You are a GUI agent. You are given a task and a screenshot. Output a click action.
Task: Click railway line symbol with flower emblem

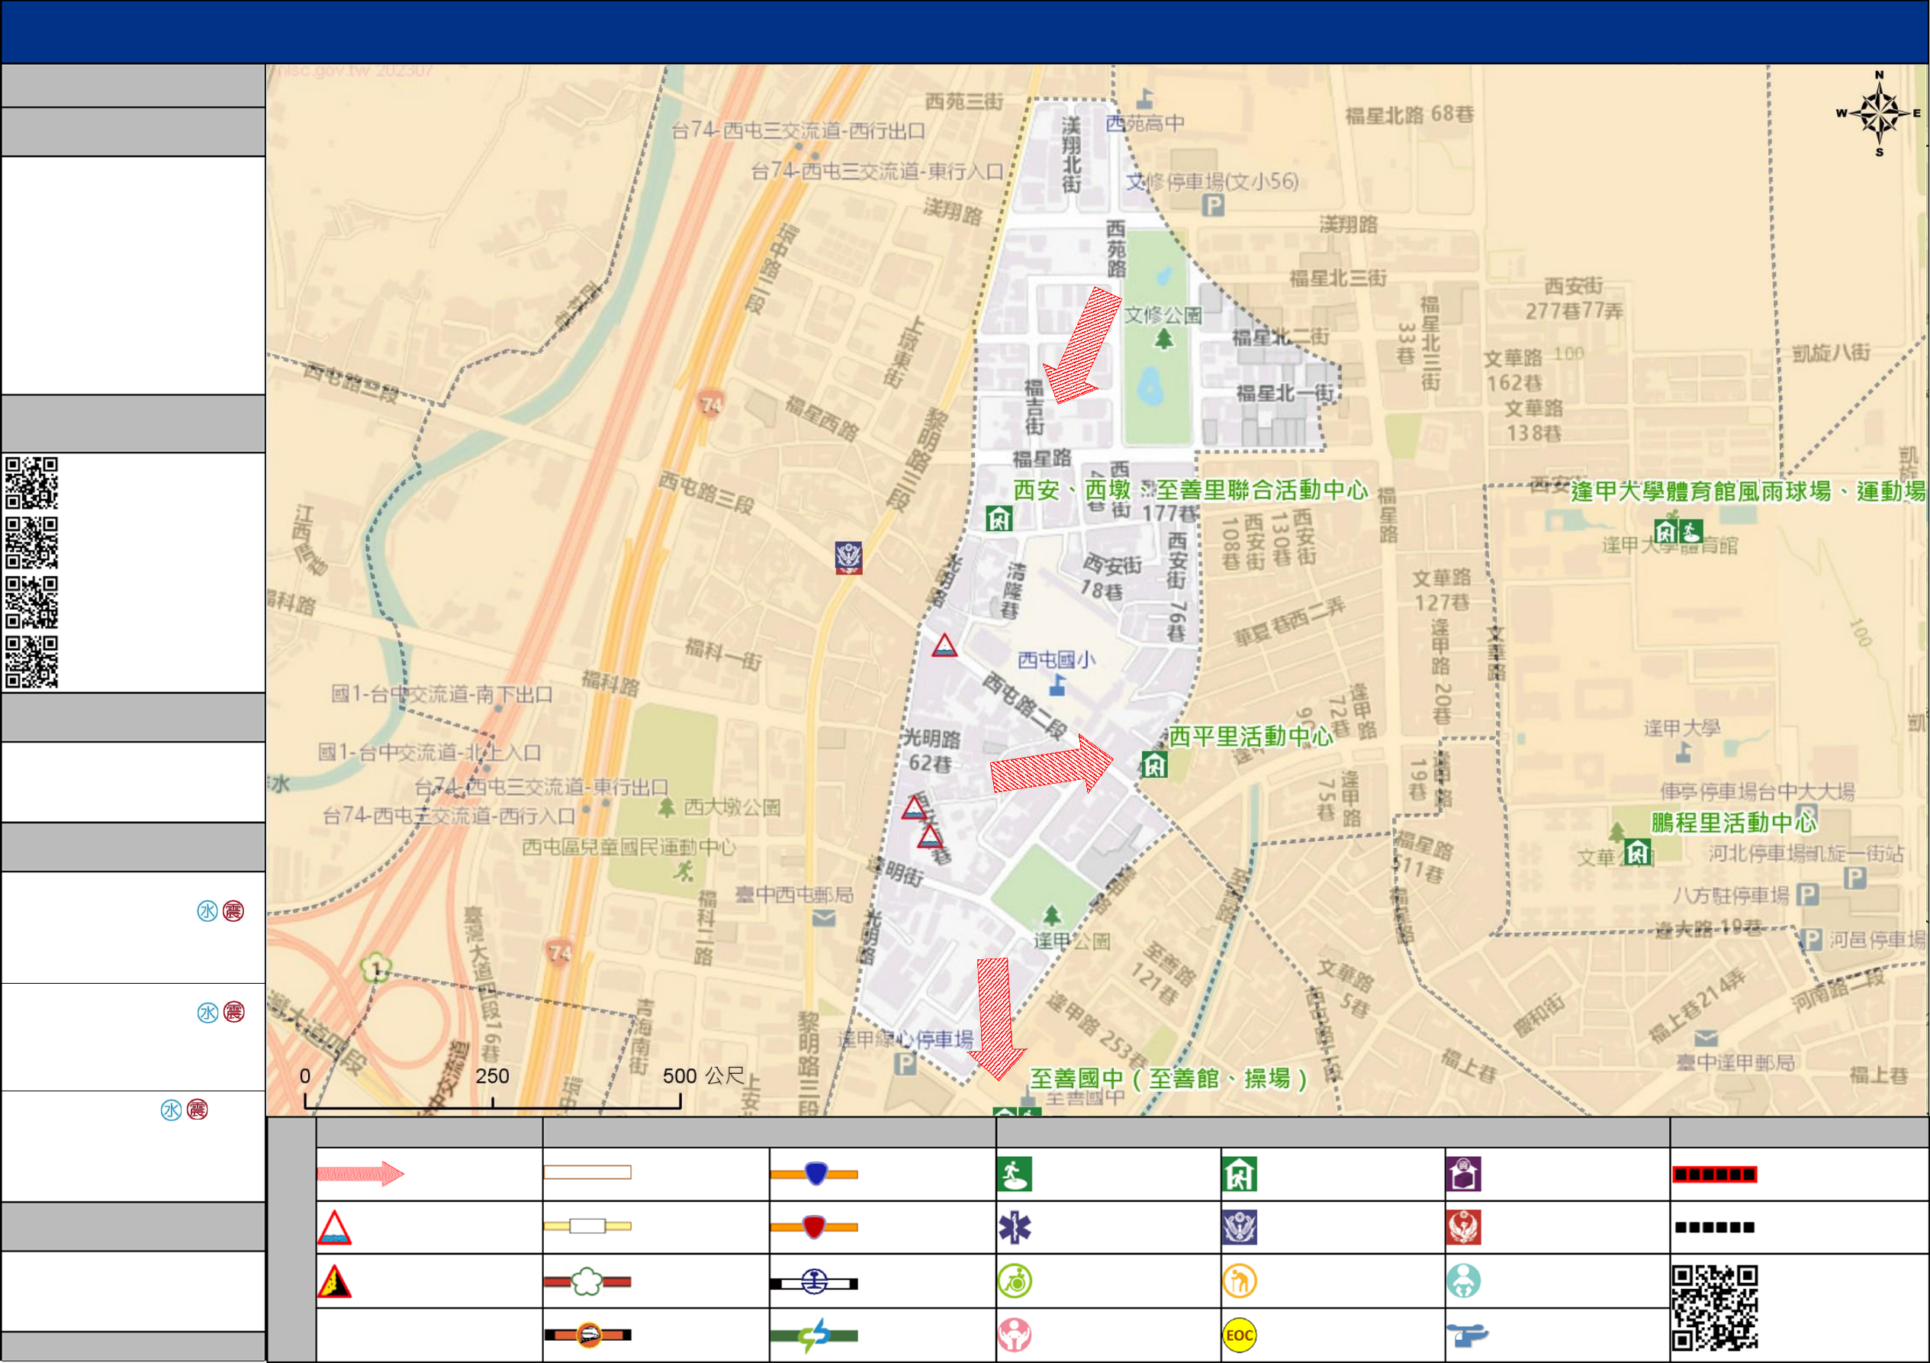point(587,1281)
